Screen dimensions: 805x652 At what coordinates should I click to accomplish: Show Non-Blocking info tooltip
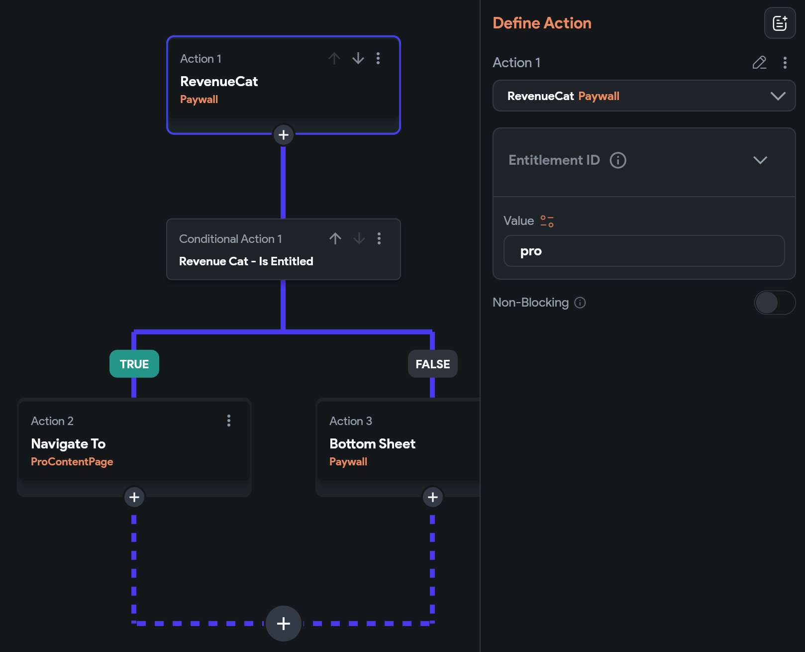point(580,303)
